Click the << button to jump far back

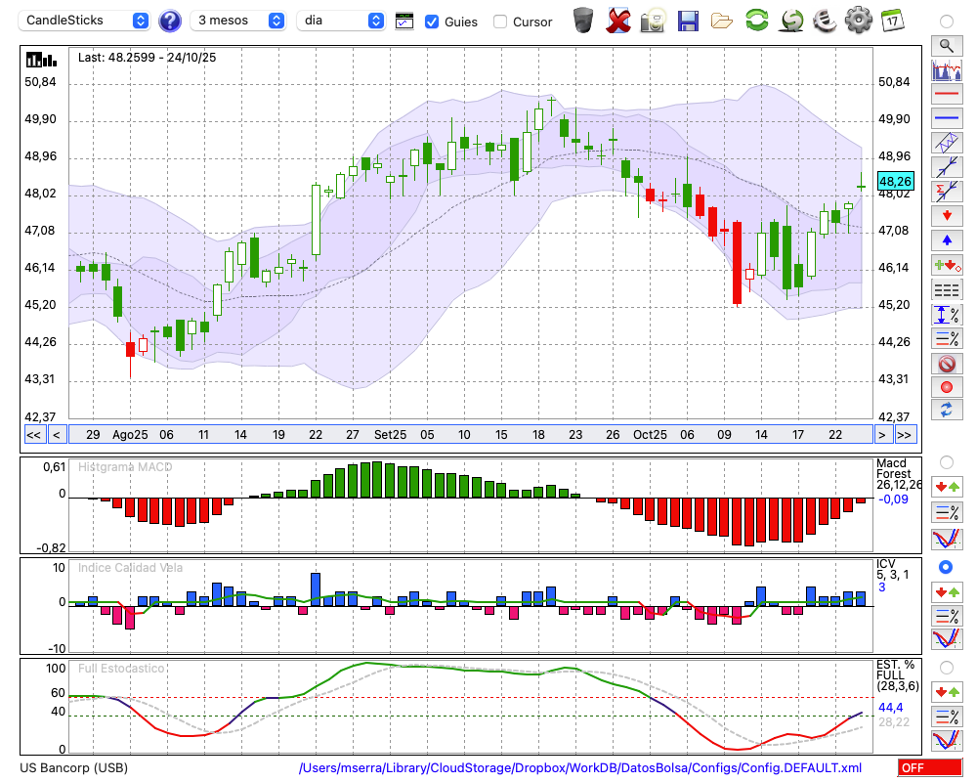click(x=33, y=435)
